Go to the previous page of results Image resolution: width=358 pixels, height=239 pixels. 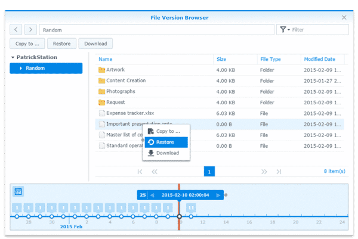tap(154, 172)
